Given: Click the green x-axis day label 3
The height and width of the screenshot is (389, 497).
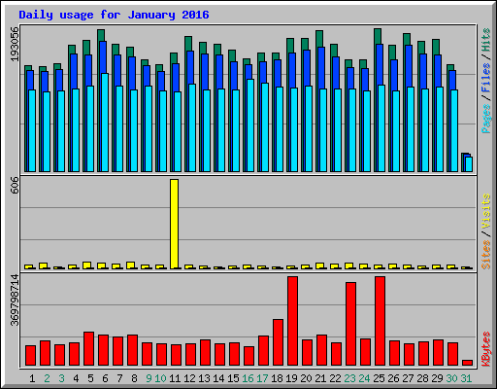Looking at the screenshot, I should pos(61,378).
